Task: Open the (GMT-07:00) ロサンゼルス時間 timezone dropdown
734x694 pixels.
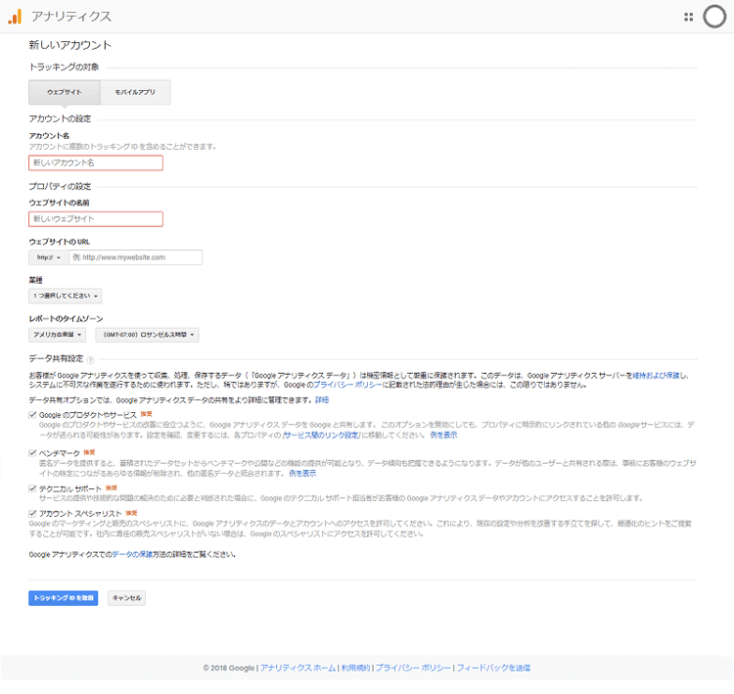Action: [x=147, y=335]
